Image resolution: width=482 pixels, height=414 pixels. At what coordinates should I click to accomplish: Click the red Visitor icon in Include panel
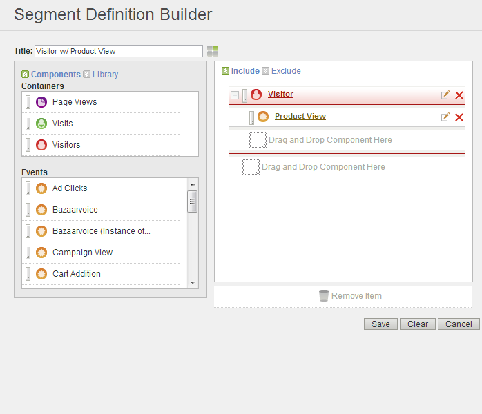pos(256,95)
